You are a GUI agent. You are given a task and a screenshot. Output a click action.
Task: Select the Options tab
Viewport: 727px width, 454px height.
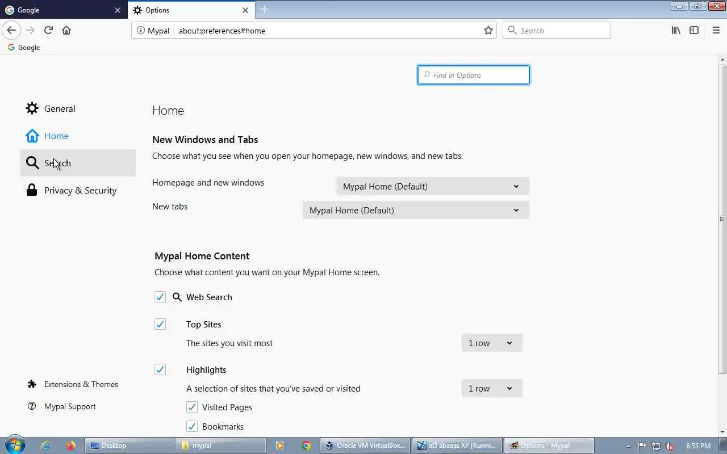pos(191,10)
